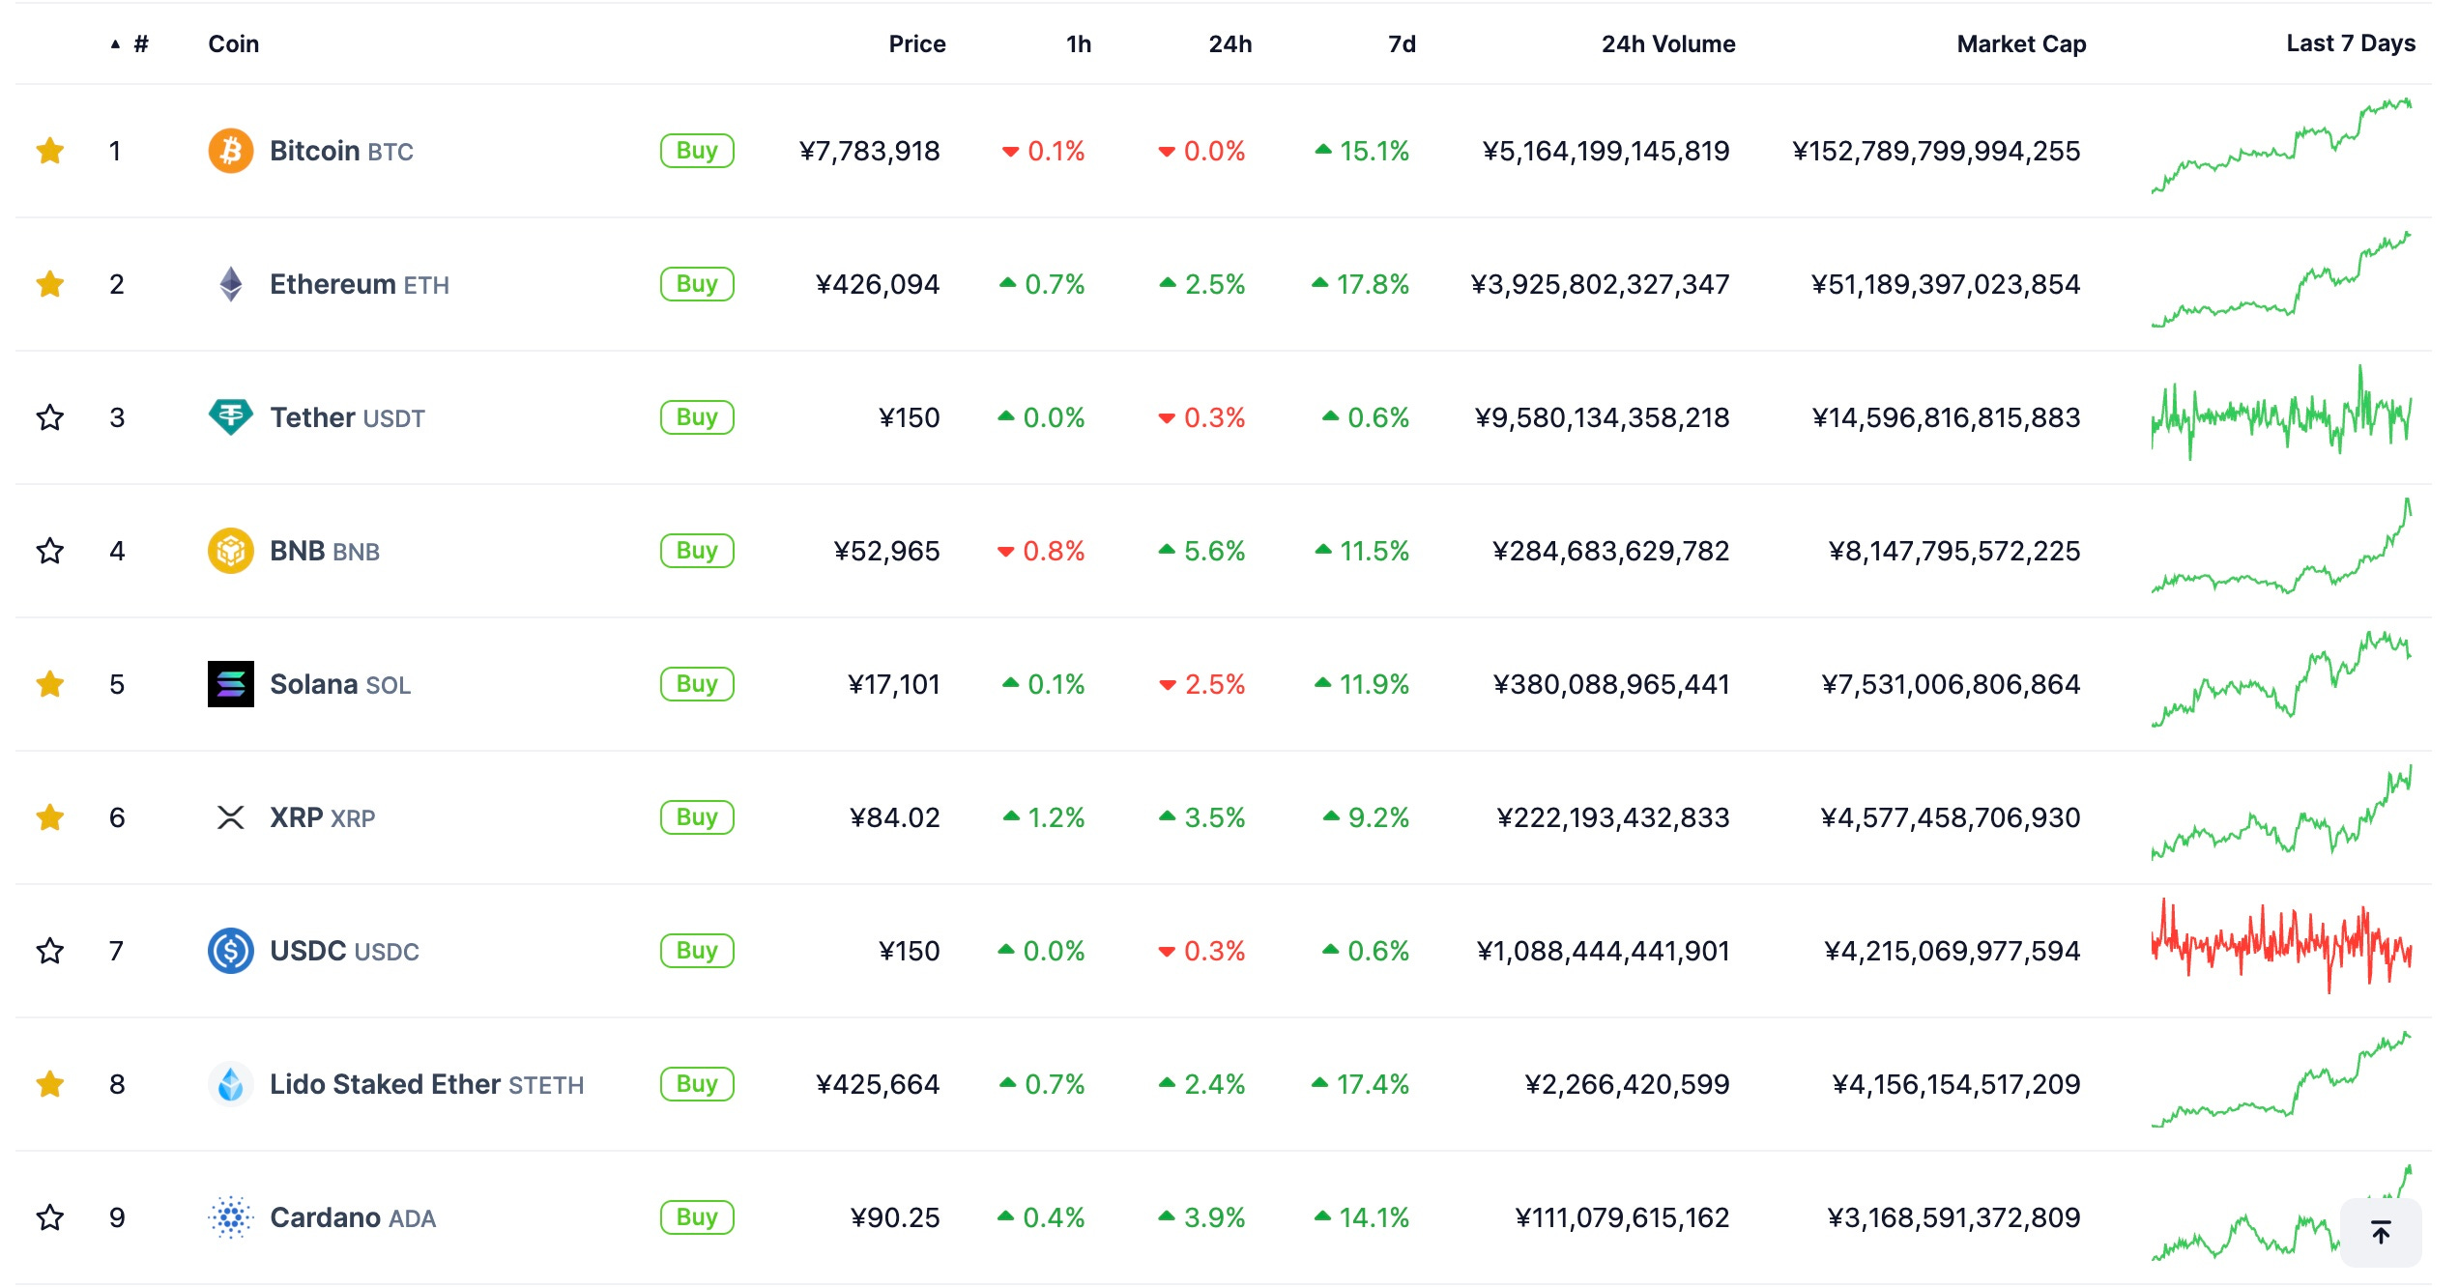
Task: Open the BNB coin name link
Action: (x=325, y=551)
